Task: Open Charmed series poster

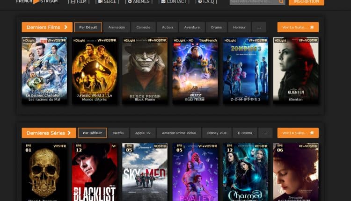Action: pos(246,172)
